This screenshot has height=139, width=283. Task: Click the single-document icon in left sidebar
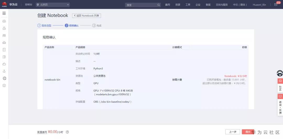point(4,50)
